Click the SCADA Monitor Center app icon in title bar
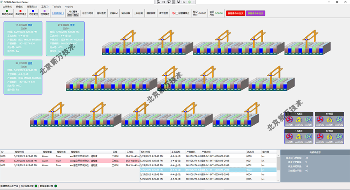The height and width of the screenshot is (190, 350). (2, 2)
